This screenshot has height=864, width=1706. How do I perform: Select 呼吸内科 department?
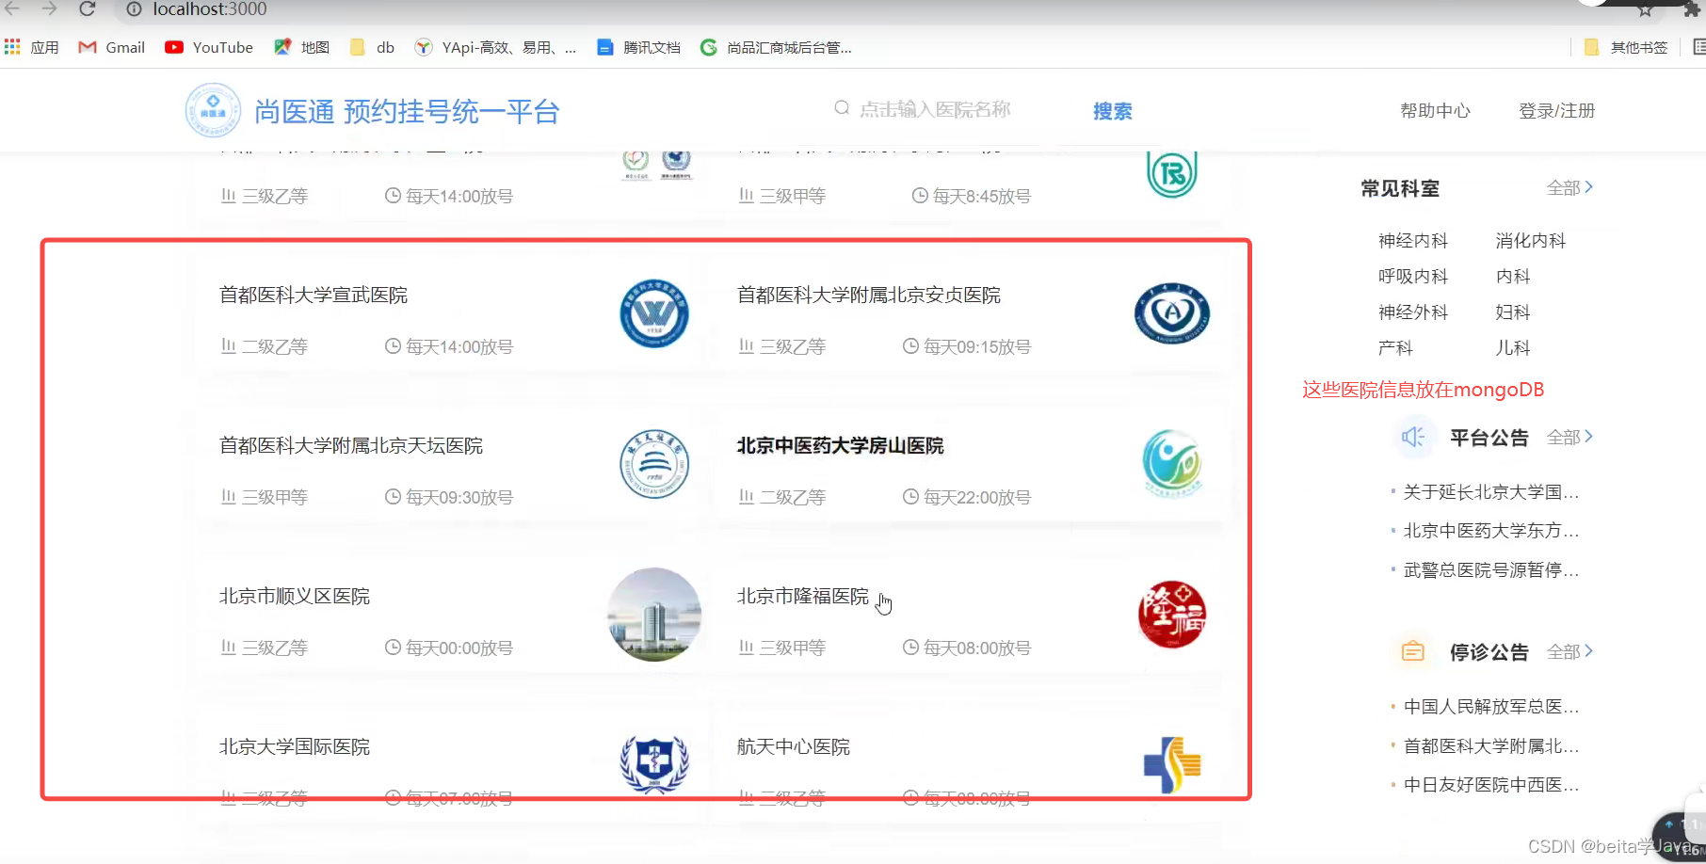[1413, 277]
